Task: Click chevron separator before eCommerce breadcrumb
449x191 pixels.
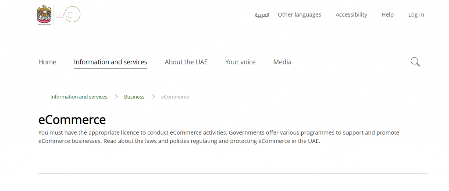Action: click(x=153, y=97)
